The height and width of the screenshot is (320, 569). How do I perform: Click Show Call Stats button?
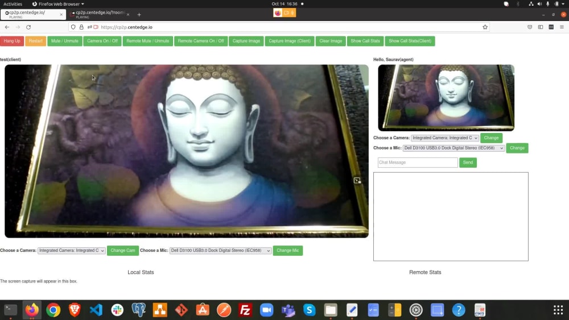[365, 41]
